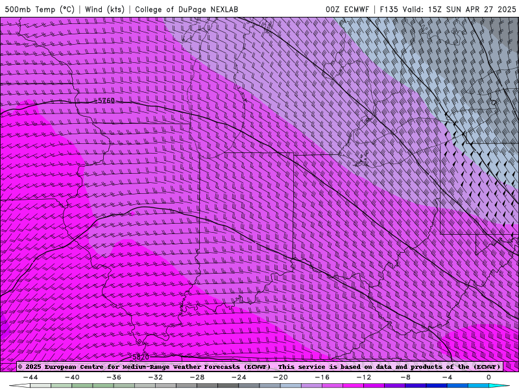Select 'College of DuPage NEXLAB' header text

[186, 9]
